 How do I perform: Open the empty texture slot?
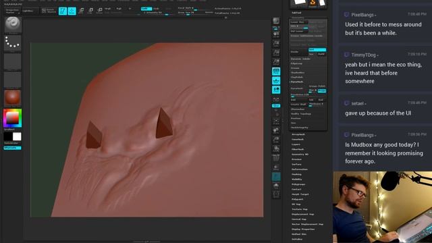click(12, 80)
